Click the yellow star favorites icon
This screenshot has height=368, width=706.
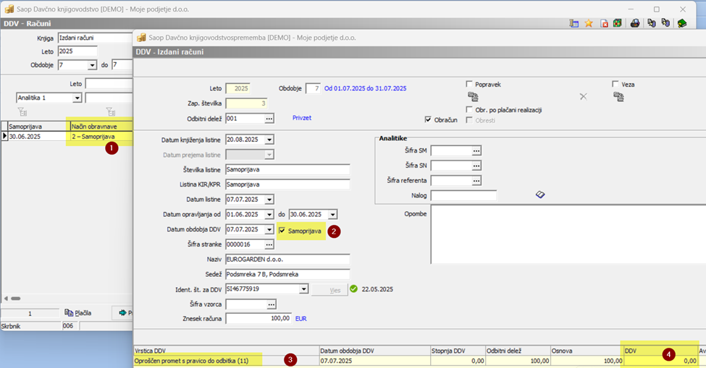point(589,23)
